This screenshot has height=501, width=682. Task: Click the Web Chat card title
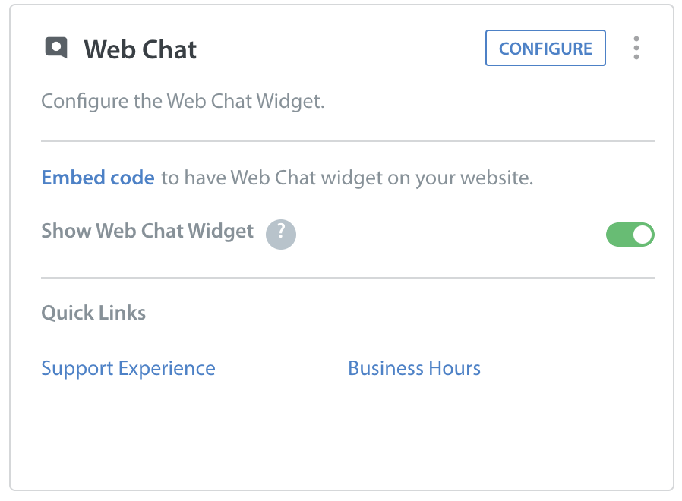click(140, 49)
